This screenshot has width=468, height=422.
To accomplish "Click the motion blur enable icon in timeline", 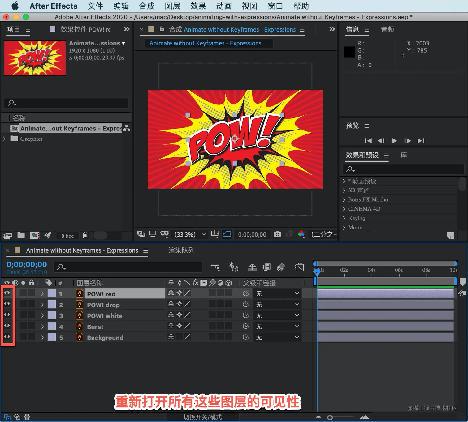I will pyautogui.click(x=281, y=267).
